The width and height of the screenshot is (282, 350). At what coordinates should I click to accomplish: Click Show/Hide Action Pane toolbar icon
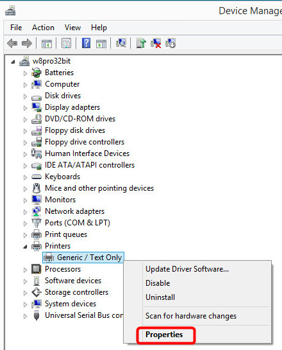point(101,43)
